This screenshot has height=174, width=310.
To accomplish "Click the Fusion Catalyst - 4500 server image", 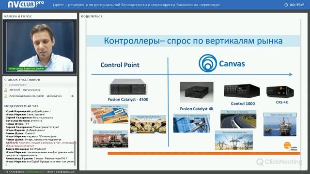I will [x=128, y=87].
